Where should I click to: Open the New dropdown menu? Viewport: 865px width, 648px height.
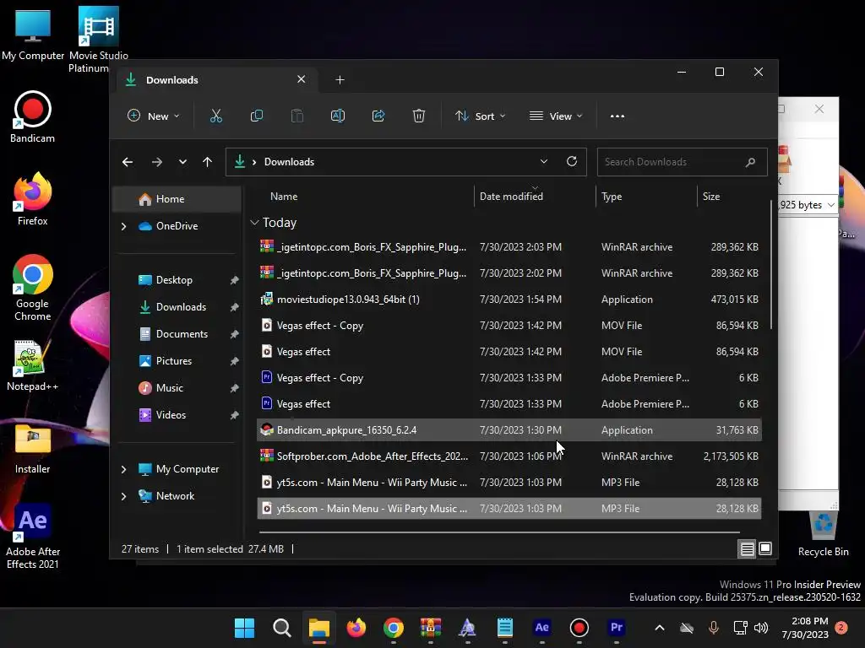pyautogui.click(x=154, y=116)
